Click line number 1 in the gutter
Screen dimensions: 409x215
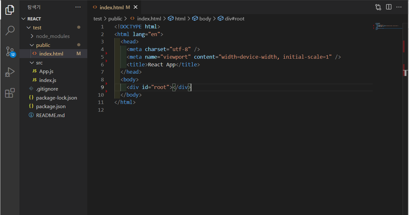[102, 27]
